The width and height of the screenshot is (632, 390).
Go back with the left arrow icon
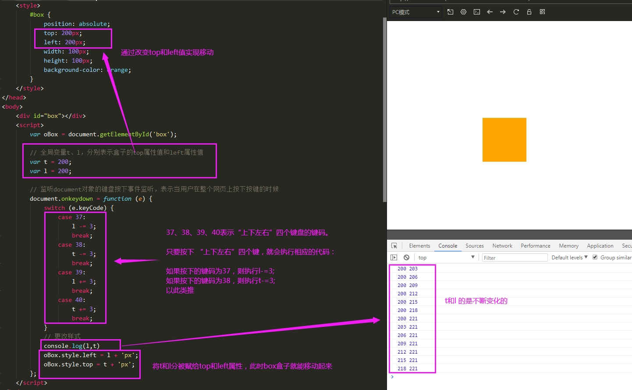[490, 12]
